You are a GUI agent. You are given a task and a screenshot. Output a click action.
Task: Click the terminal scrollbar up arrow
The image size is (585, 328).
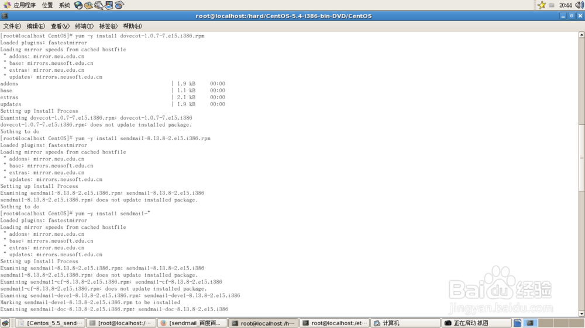point(581,34)
